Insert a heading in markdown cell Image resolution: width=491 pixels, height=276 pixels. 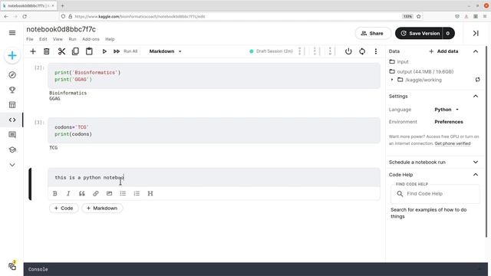click(150, 193)
